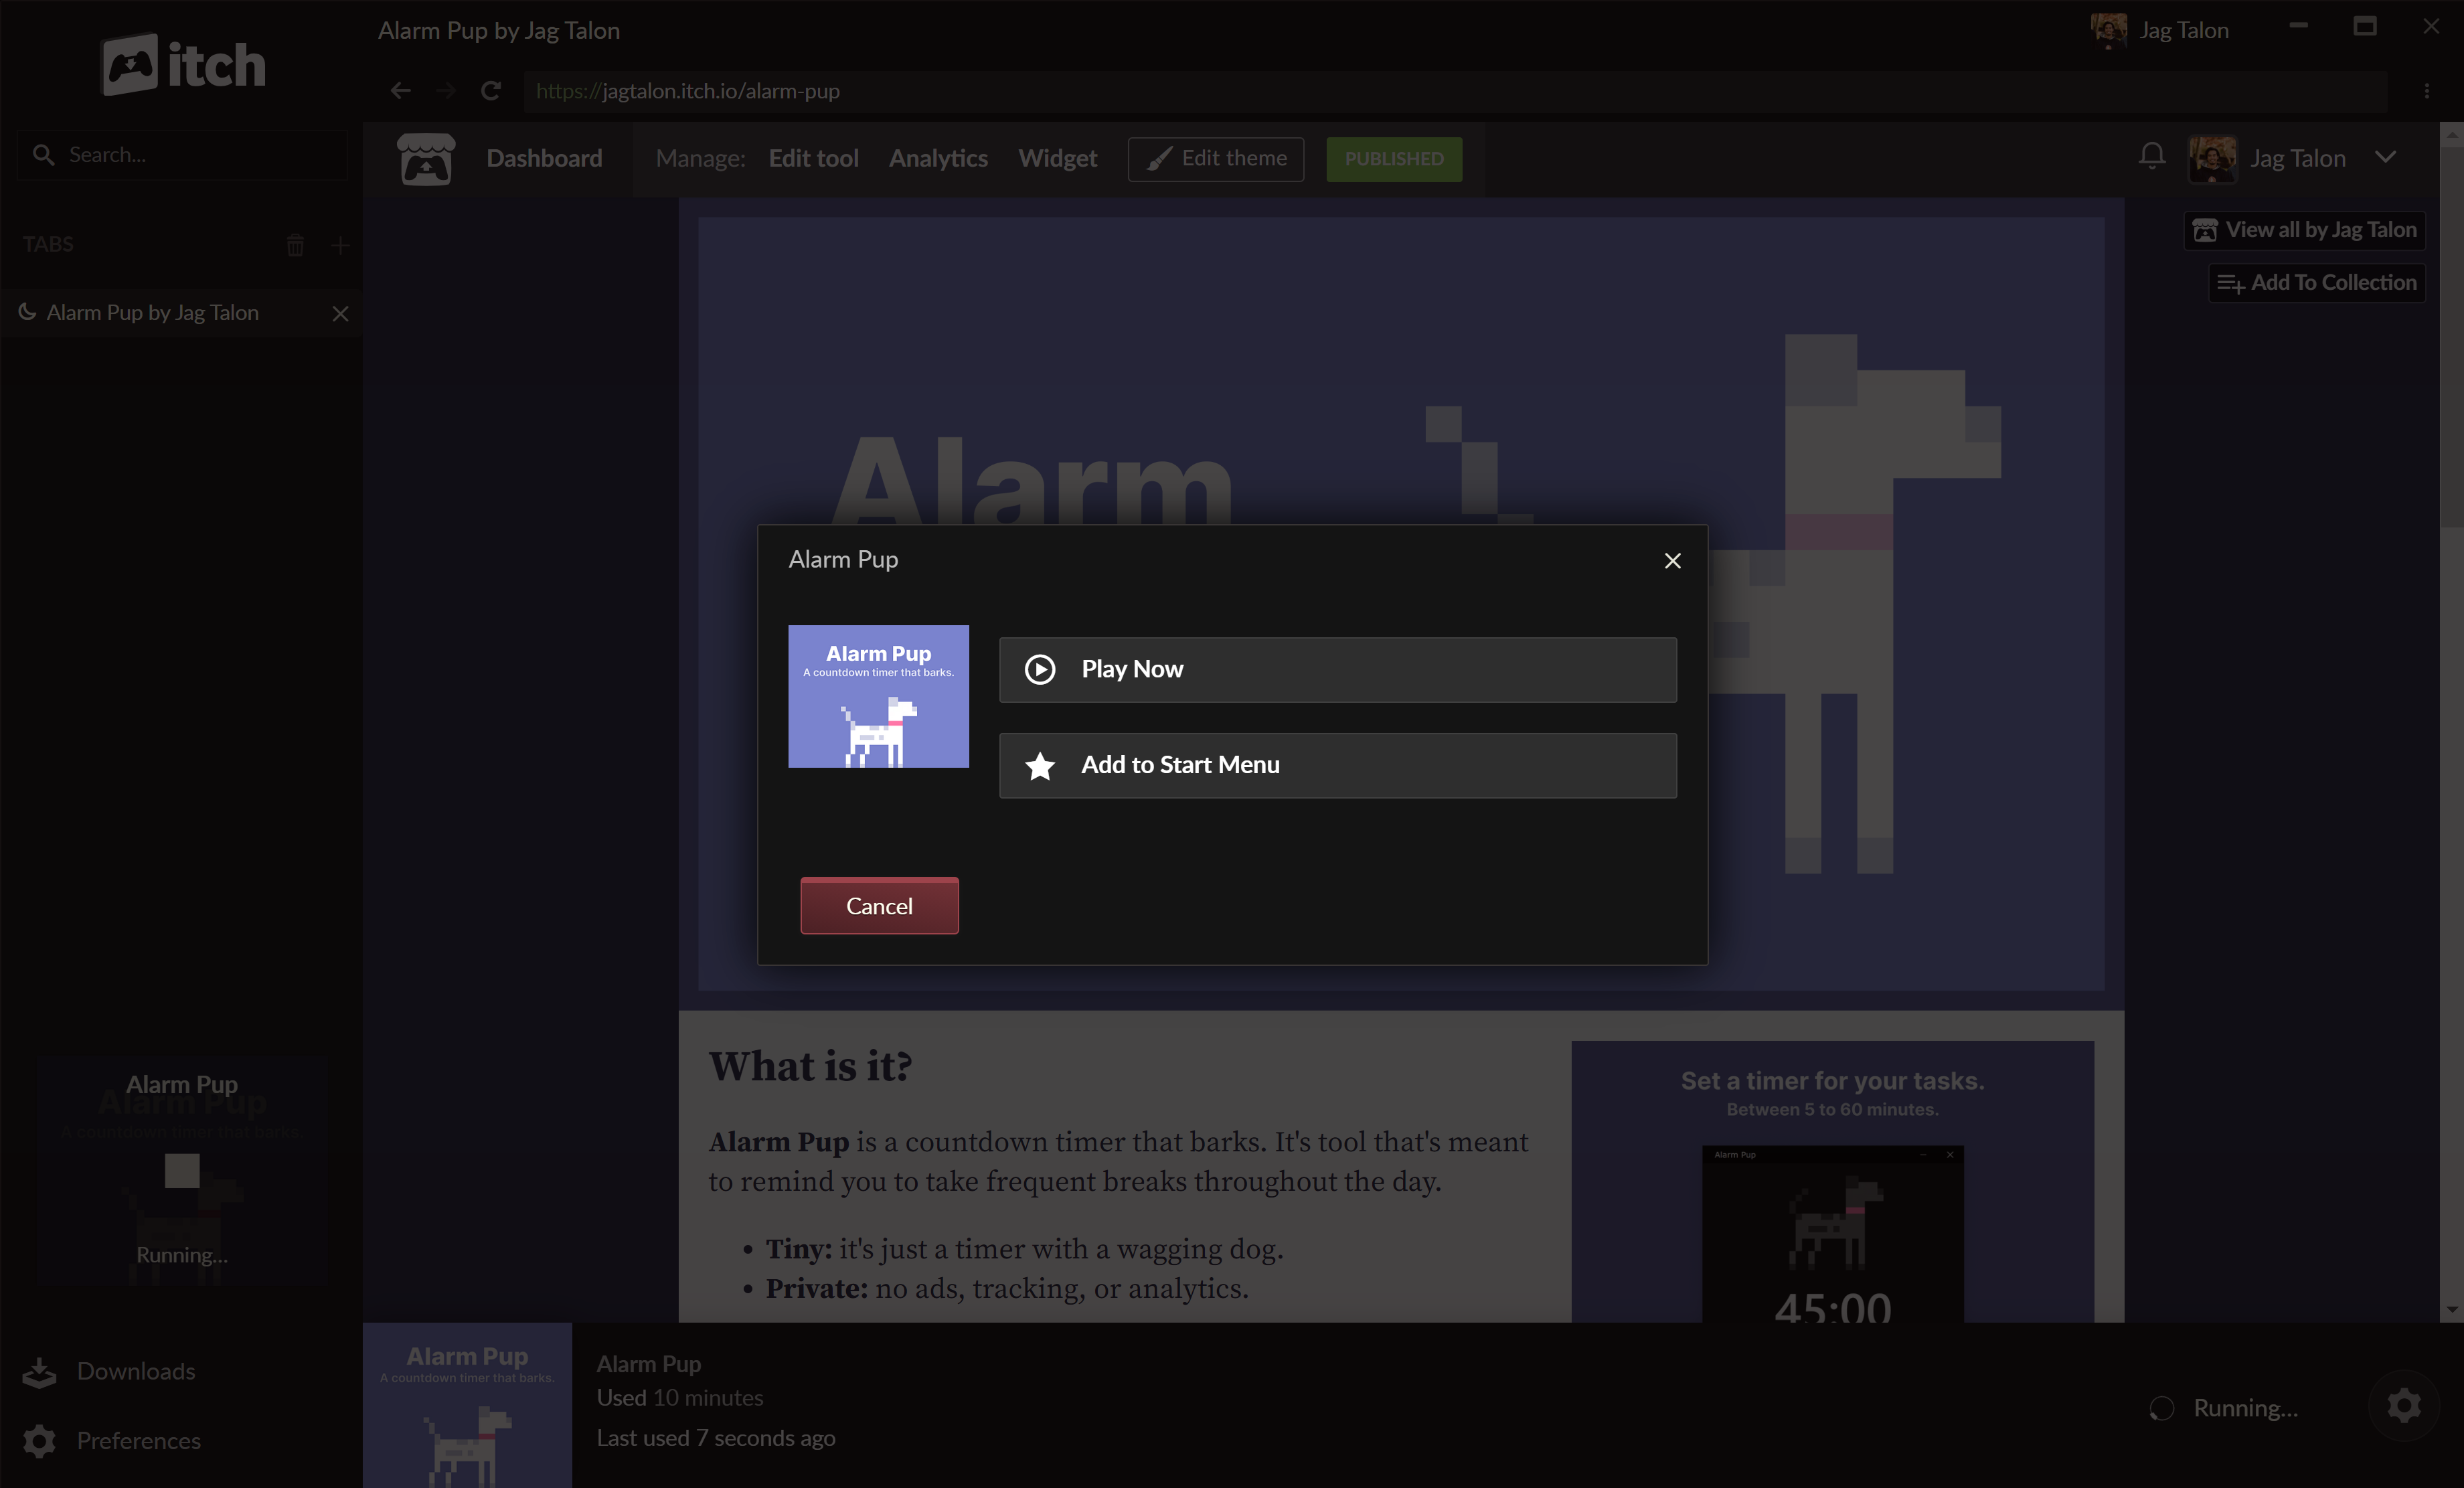Click the Play Now button
2464x1488 pixels.
[x=1337, y=669]
